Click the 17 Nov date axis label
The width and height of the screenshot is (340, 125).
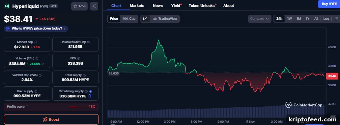click(x=250, y=122)
